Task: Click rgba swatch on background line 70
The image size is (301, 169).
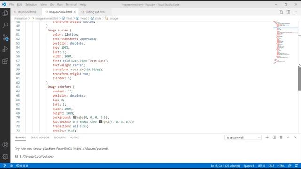Action: [75, 117]
